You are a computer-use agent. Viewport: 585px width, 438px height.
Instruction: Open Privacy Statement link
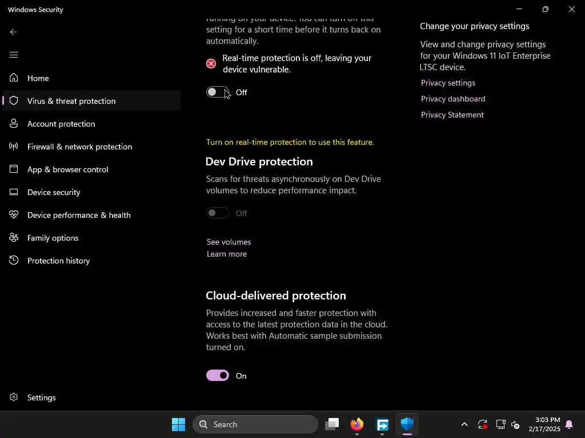click(452, 115)
